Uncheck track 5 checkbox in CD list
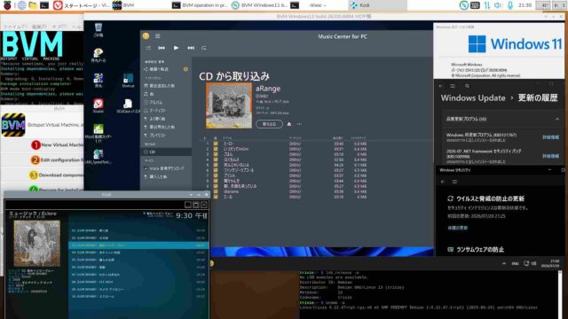The height and width of the screenshot is (319, 568). coord(216,165)
